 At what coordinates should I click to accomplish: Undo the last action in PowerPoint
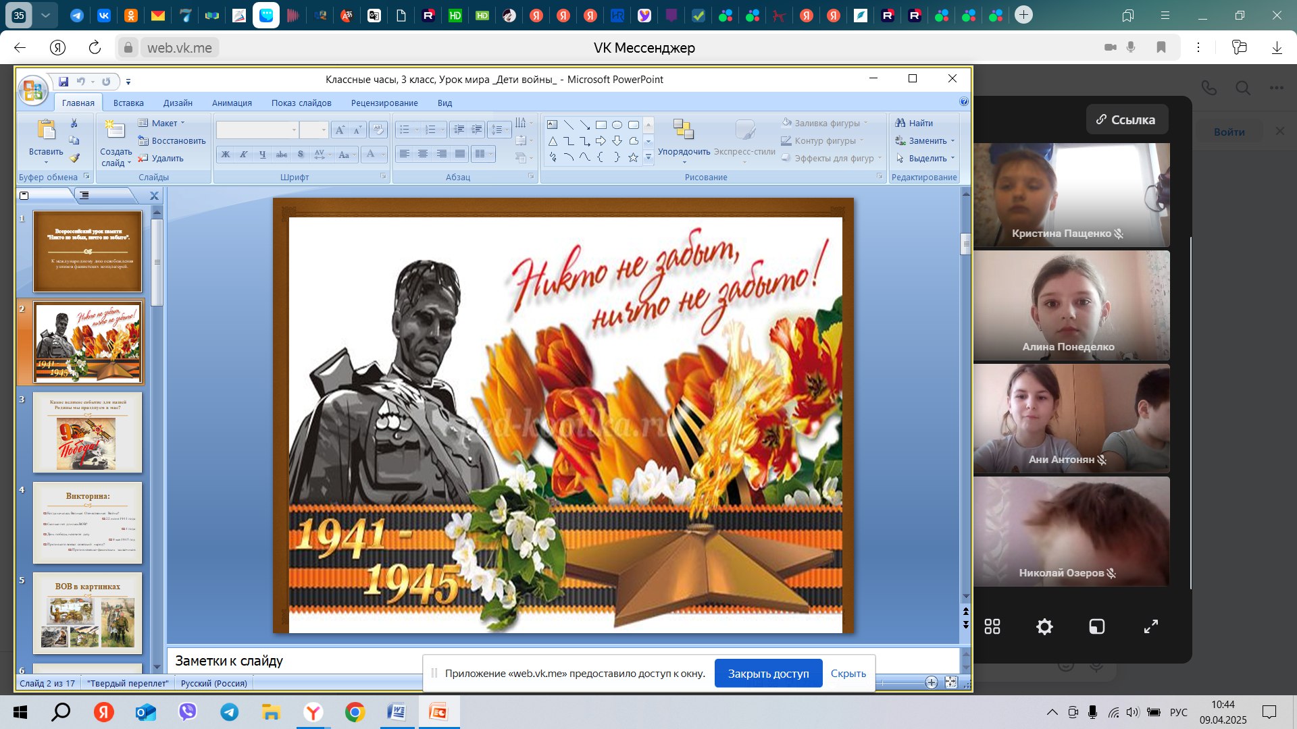tap(80, 82)
